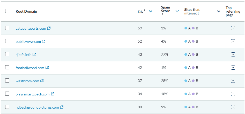Image resolution: width=245 pixels, height=114 pixels.
Task: Click external link icon beside playrsmartcoach.com
Action: [53, 94]
